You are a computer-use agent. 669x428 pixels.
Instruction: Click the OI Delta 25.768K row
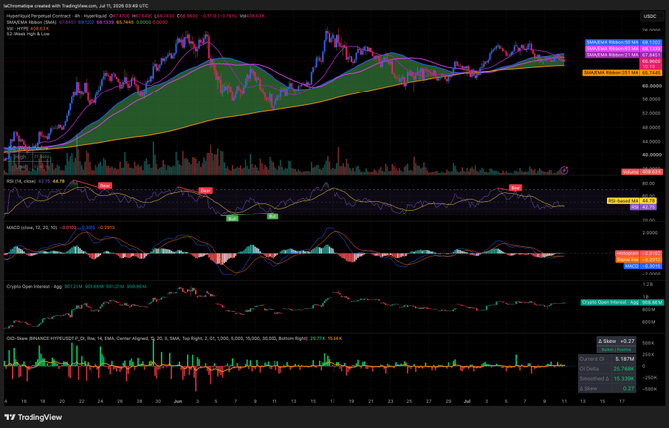point(607,369)
